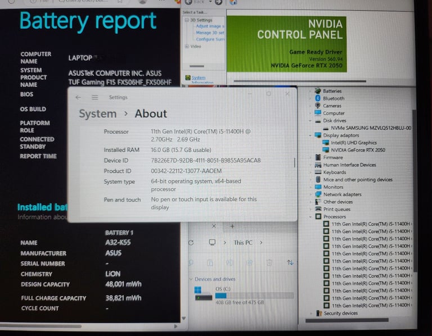Click the OS (C:) drive usage bar
The width and height of the screenshot is (432, 336).
tap(255, 296)
